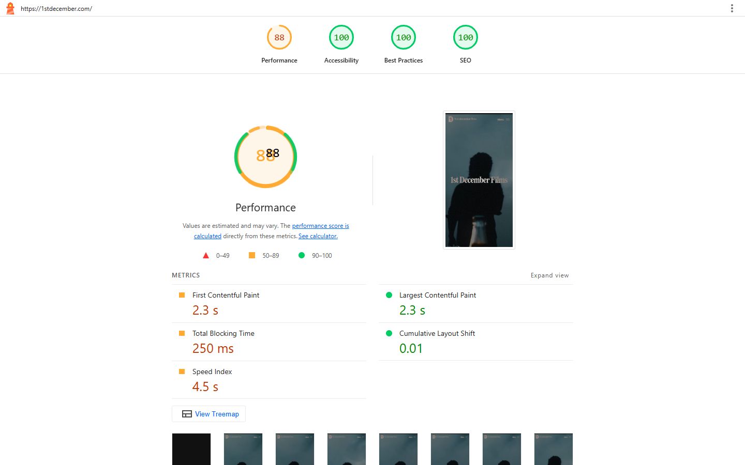Image resolution: width=745 pixels, height=465 pixels.
Task: Click the METRICS section heading
Action: tap(186, 275)
